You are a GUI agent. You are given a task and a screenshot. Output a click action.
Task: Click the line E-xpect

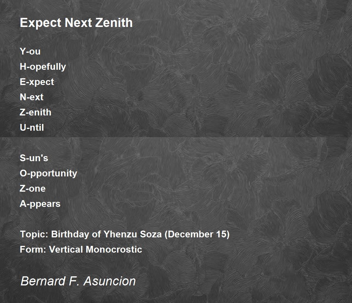point(37,82)
